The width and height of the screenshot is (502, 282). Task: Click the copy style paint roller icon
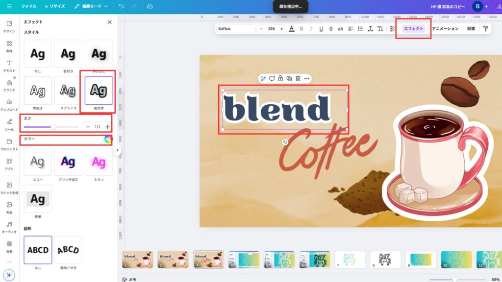click(x=485, y=29)
